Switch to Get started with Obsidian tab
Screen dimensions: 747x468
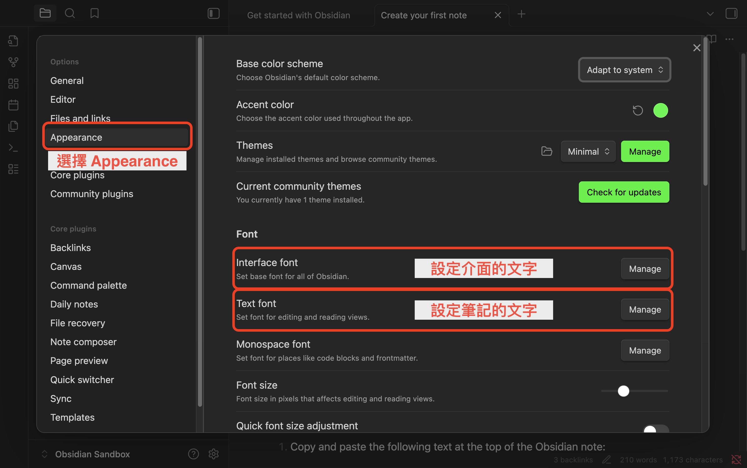[298, 15]
